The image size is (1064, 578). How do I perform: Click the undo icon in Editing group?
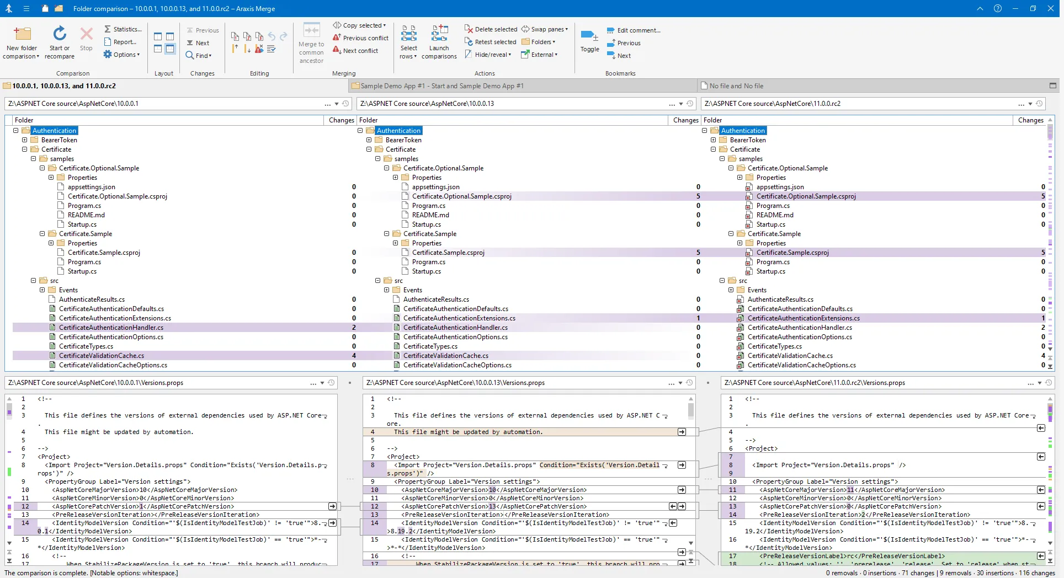(272, 36)
